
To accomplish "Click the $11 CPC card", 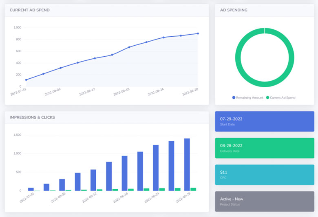I will [265, 175].
